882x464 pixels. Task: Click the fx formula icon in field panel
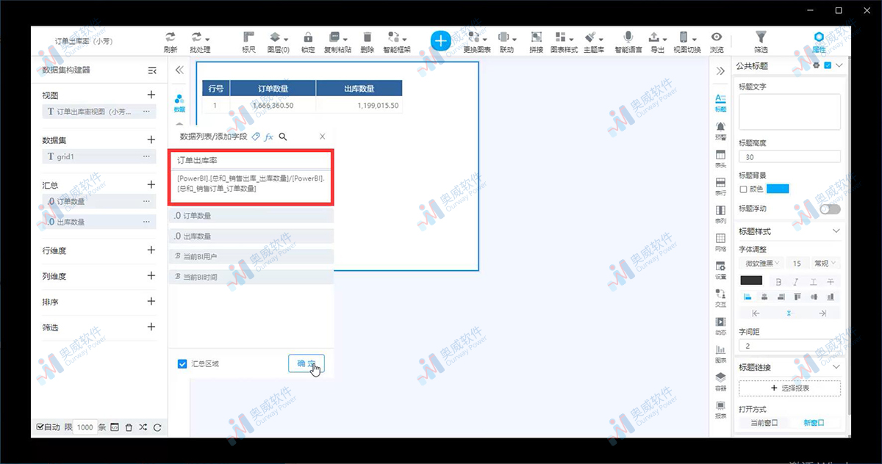tap(269, 137)
